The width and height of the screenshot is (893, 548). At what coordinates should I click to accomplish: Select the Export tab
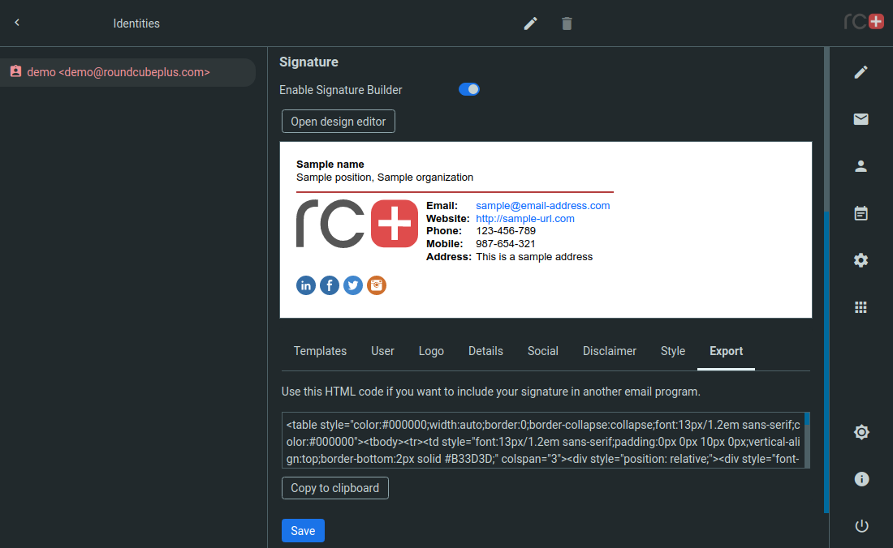726,351
